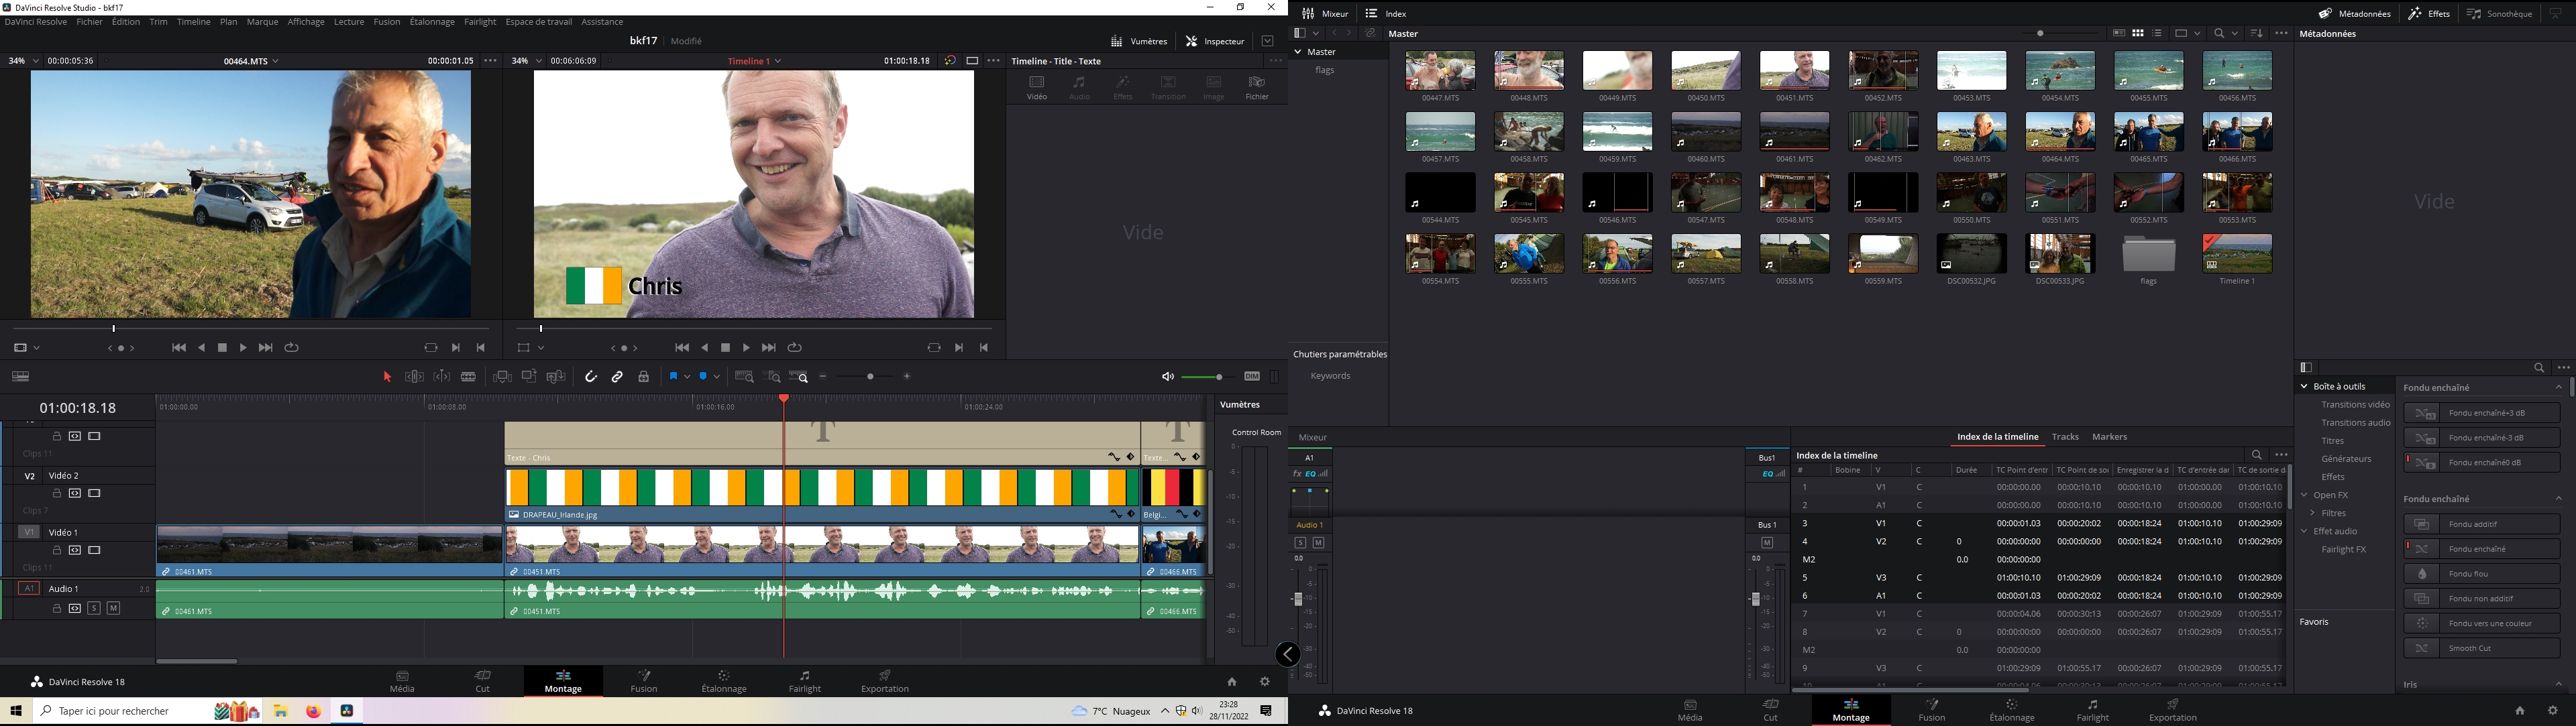Select the 00451.MTS thumbnail in media pool

(1794, 72)
